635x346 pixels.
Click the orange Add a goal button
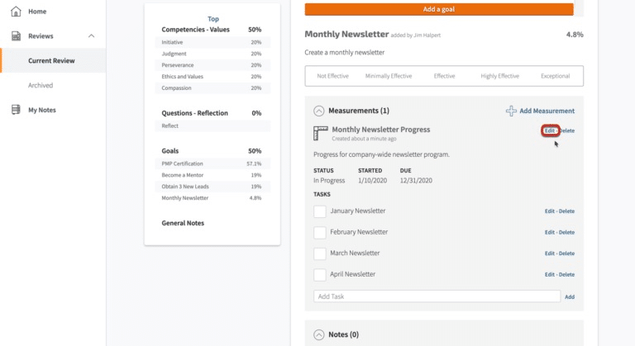tap(438, 9)
